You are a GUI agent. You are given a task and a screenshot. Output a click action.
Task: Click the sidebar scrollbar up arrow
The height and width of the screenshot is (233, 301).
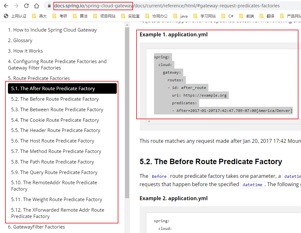pyautogui.click(x=127, y=25)
